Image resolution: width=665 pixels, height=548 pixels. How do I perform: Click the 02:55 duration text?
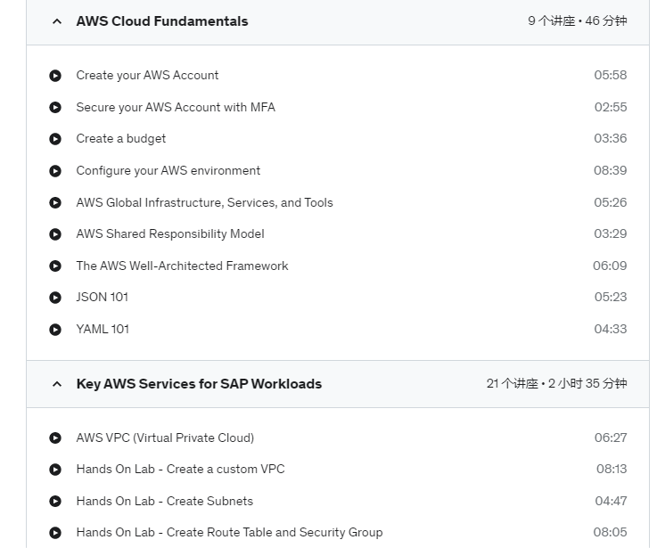pos(611,107)
